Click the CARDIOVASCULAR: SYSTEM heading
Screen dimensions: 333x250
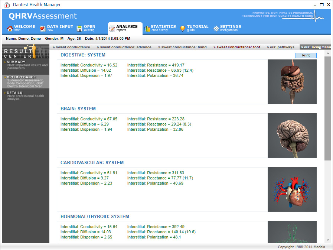[92, 163]
